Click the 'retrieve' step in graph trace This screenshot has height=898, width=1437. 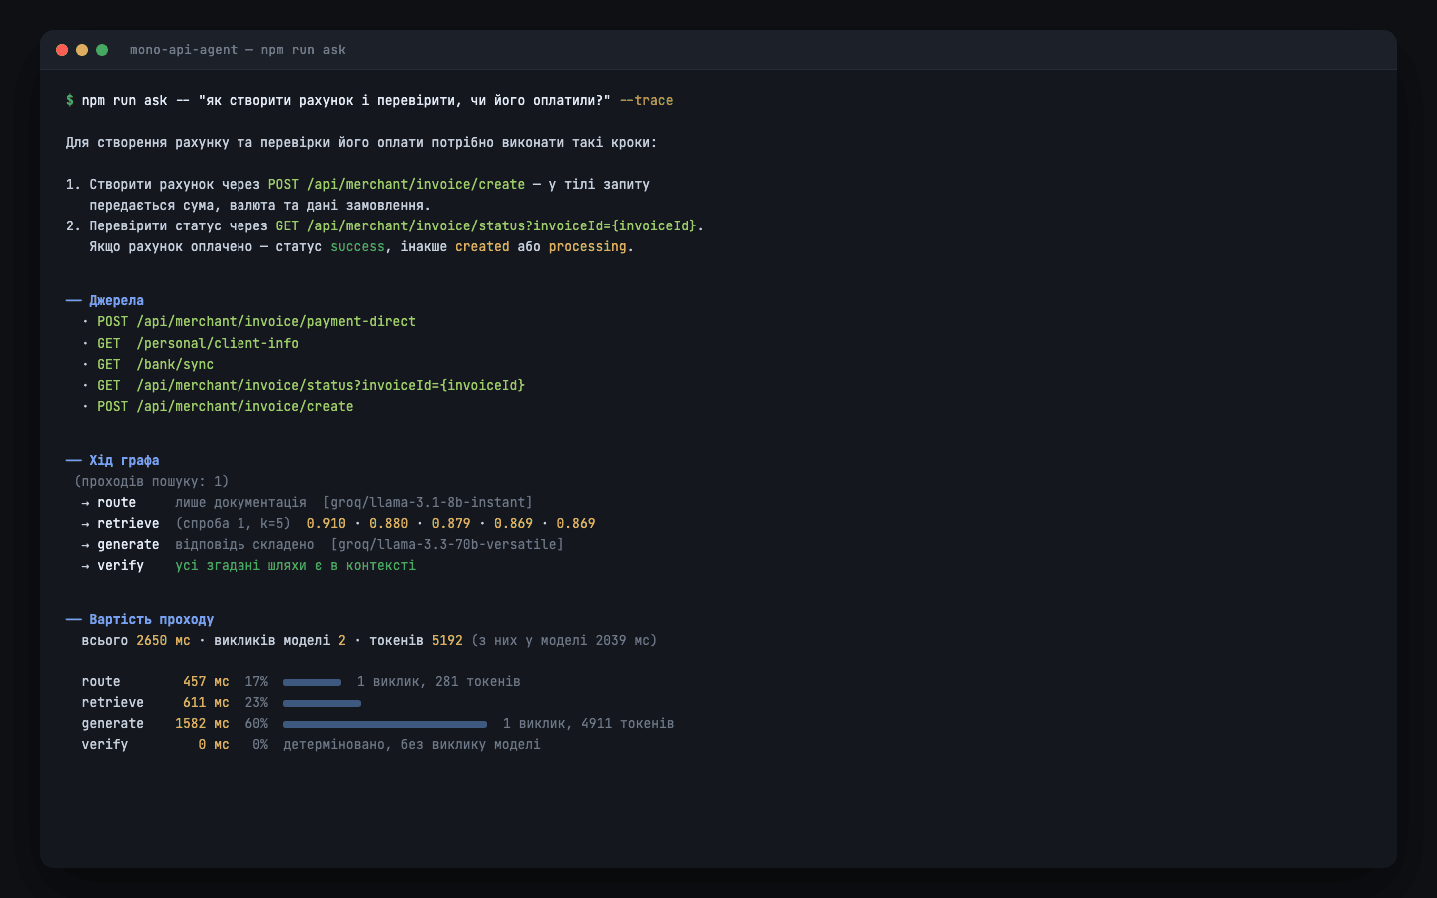coord(128,524)
